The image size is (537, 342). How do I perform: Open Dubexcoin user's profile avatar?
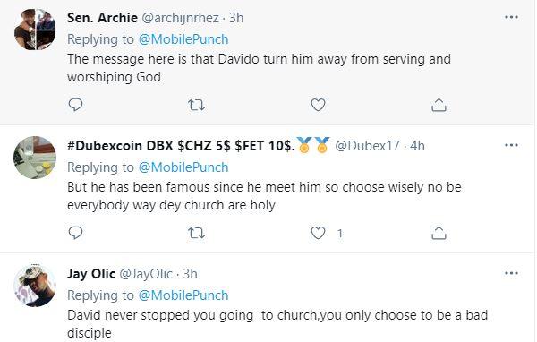(35, 158)
